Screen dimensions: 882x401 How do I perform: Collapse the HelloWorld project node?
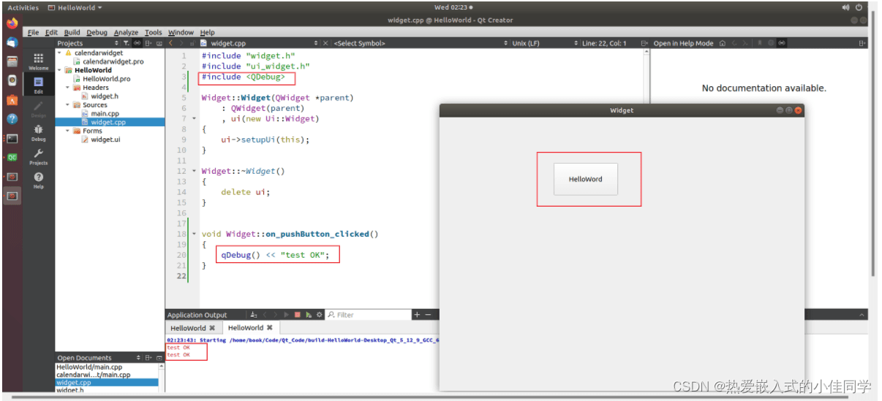tap(60, 70)
